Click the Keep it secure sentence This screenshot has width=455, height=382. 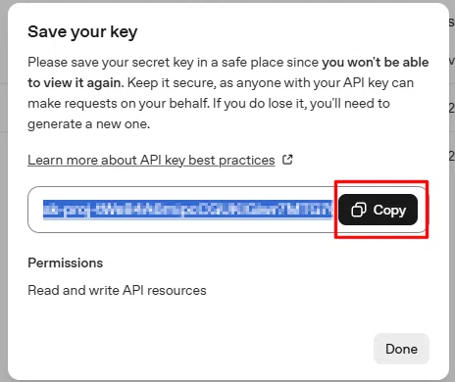pos(271,83)
